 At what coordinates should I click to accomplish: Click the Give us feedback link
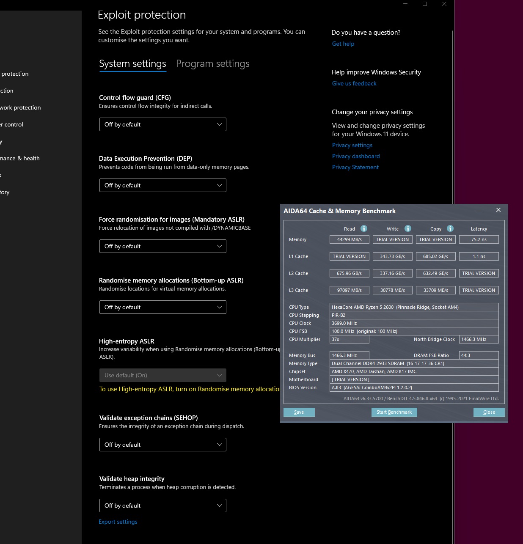click(354, 83)
